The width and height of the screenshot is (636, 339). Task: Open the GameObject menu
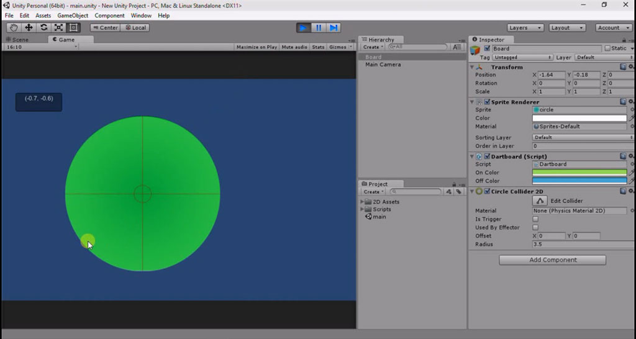pos(73,16)
